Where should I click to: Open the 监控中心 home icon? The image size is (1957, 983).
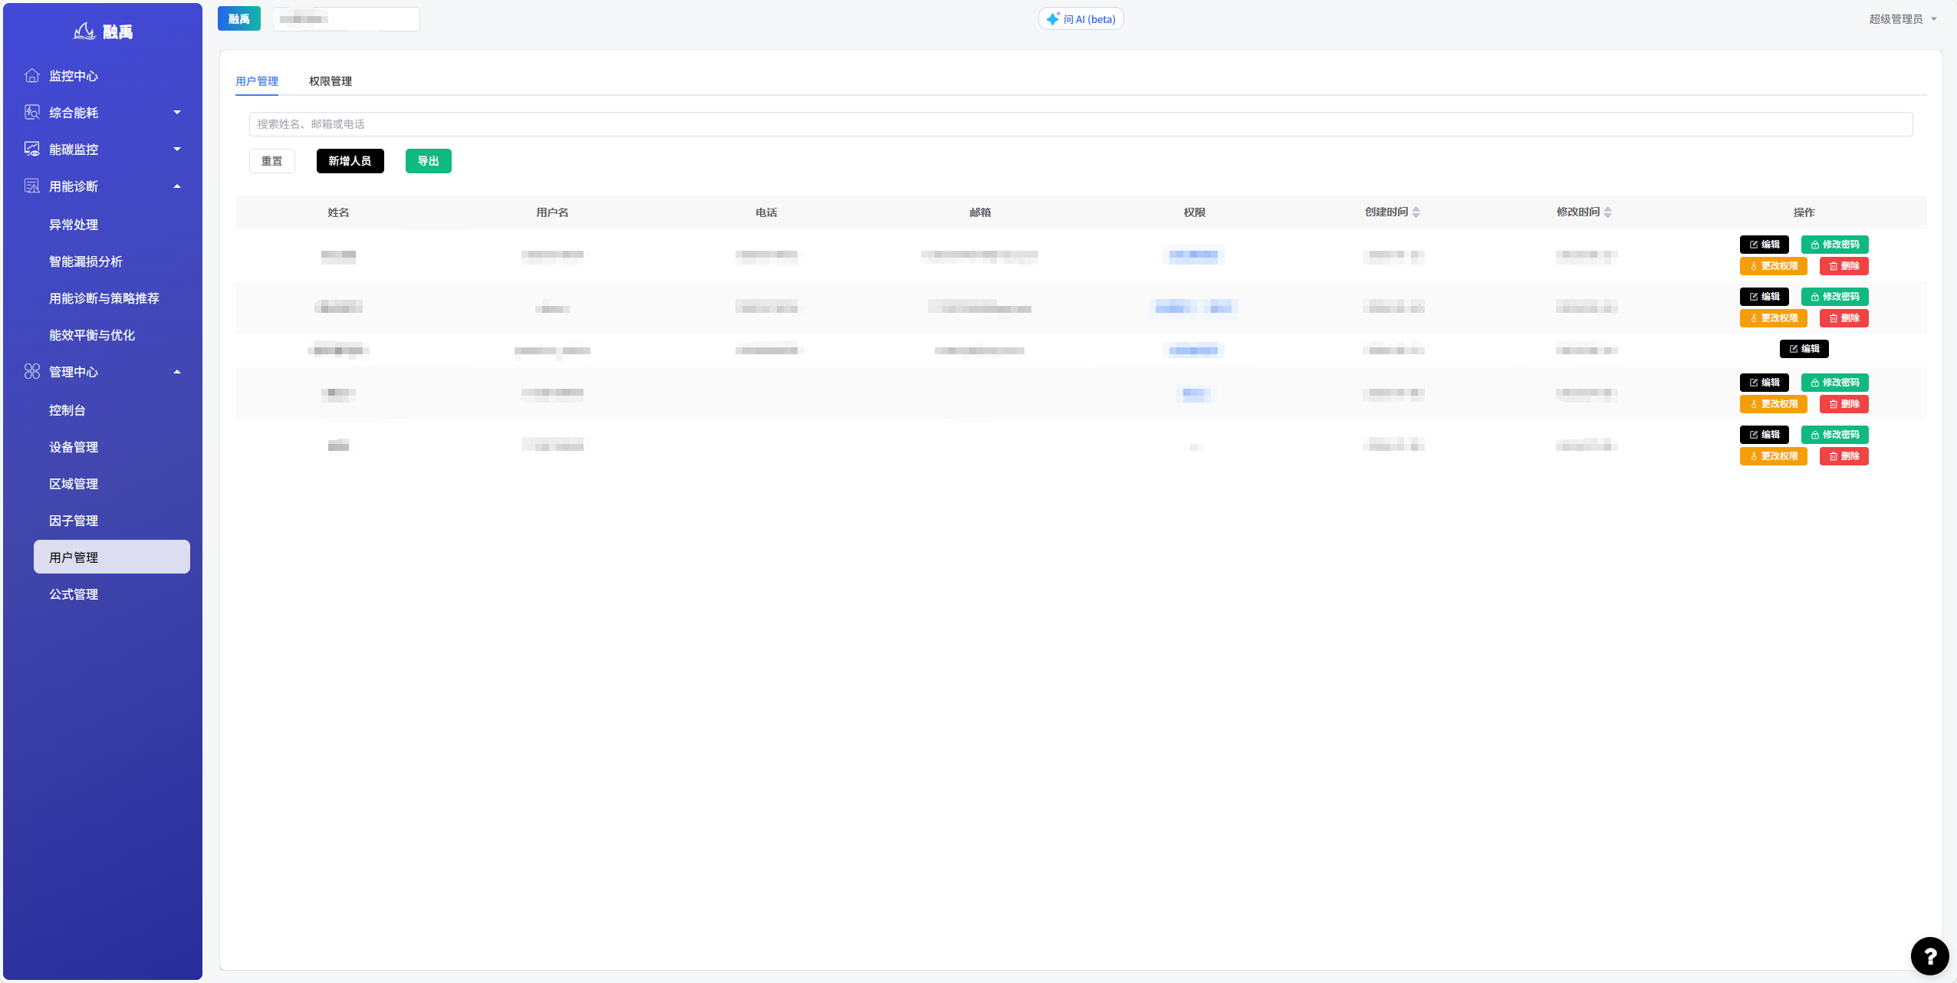click(31, 75)
